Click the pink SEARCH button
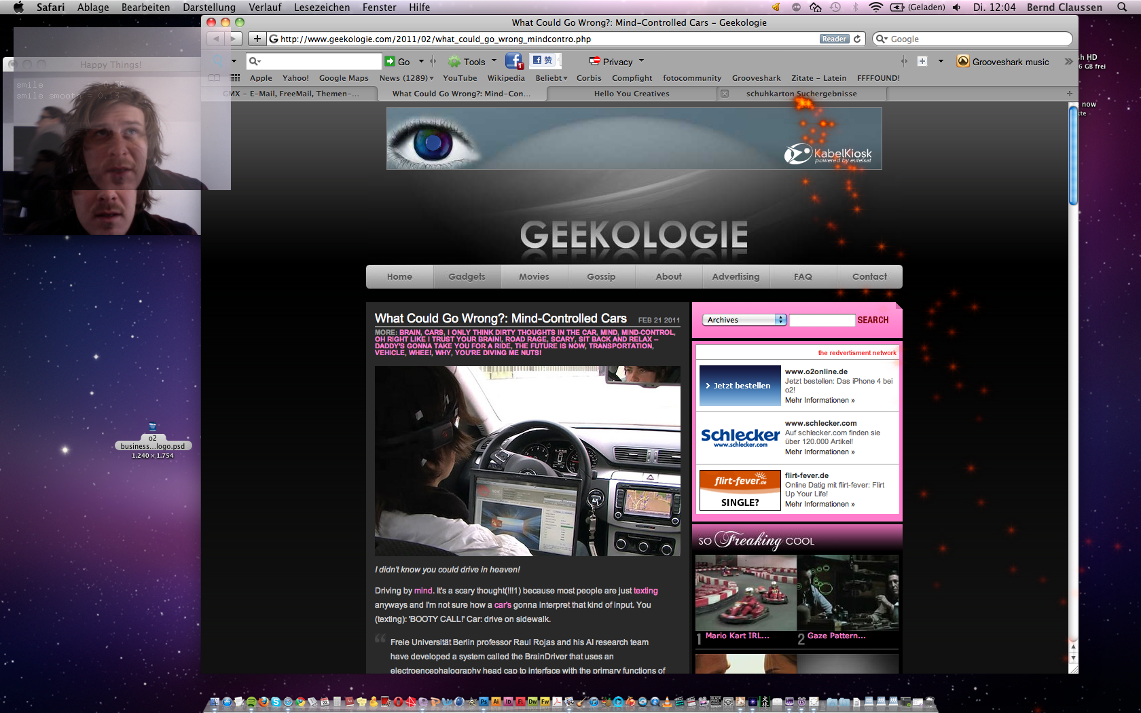1141x713 pixels. click(873, 320)
